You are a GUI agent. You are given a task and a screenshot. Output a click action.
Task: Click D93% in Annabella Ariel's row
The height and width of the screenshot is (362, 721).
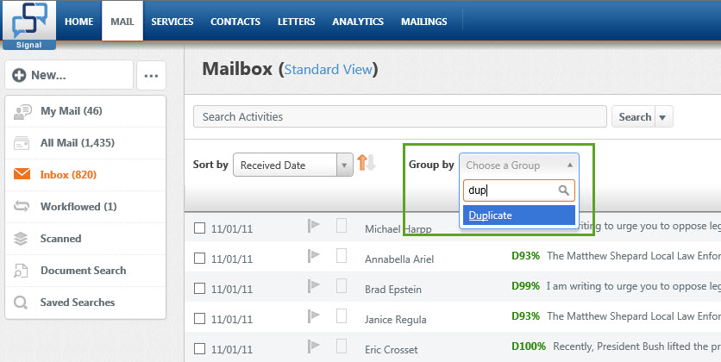click(525, 256)
